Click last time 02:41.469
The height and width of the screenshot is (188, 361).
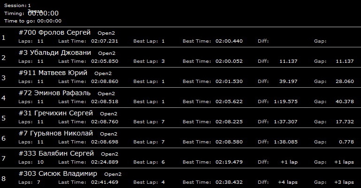pyautogui.click(x=105, y=182)
